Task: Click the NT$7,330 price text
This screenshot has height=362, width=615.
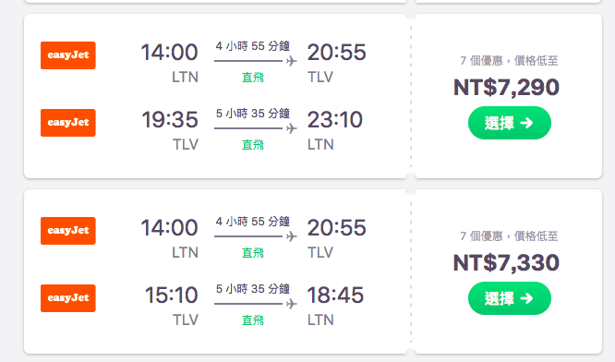Action: [506, 262]
